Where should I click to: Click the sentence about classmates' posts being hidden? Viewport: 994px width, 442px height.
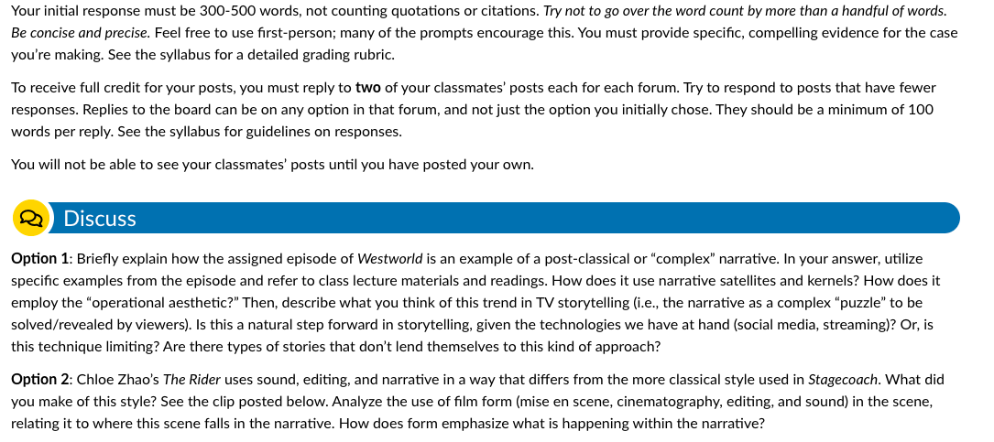pyautogui.click(x=273, y=166)
